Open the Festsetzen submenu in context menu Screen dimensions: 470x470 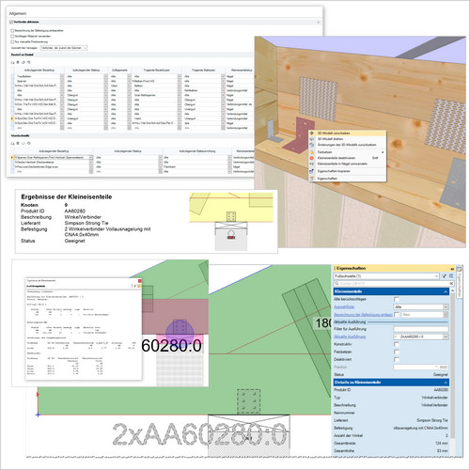[x=347, y=152]
